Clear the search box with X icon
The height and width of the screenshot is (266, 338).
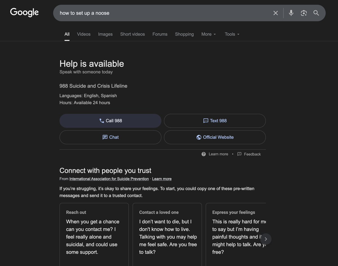(x=275, y=13)
